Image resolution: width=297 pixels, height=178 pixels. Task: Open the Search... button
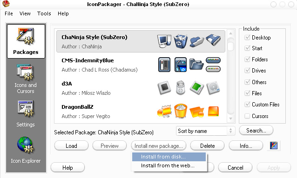[256, 130]
